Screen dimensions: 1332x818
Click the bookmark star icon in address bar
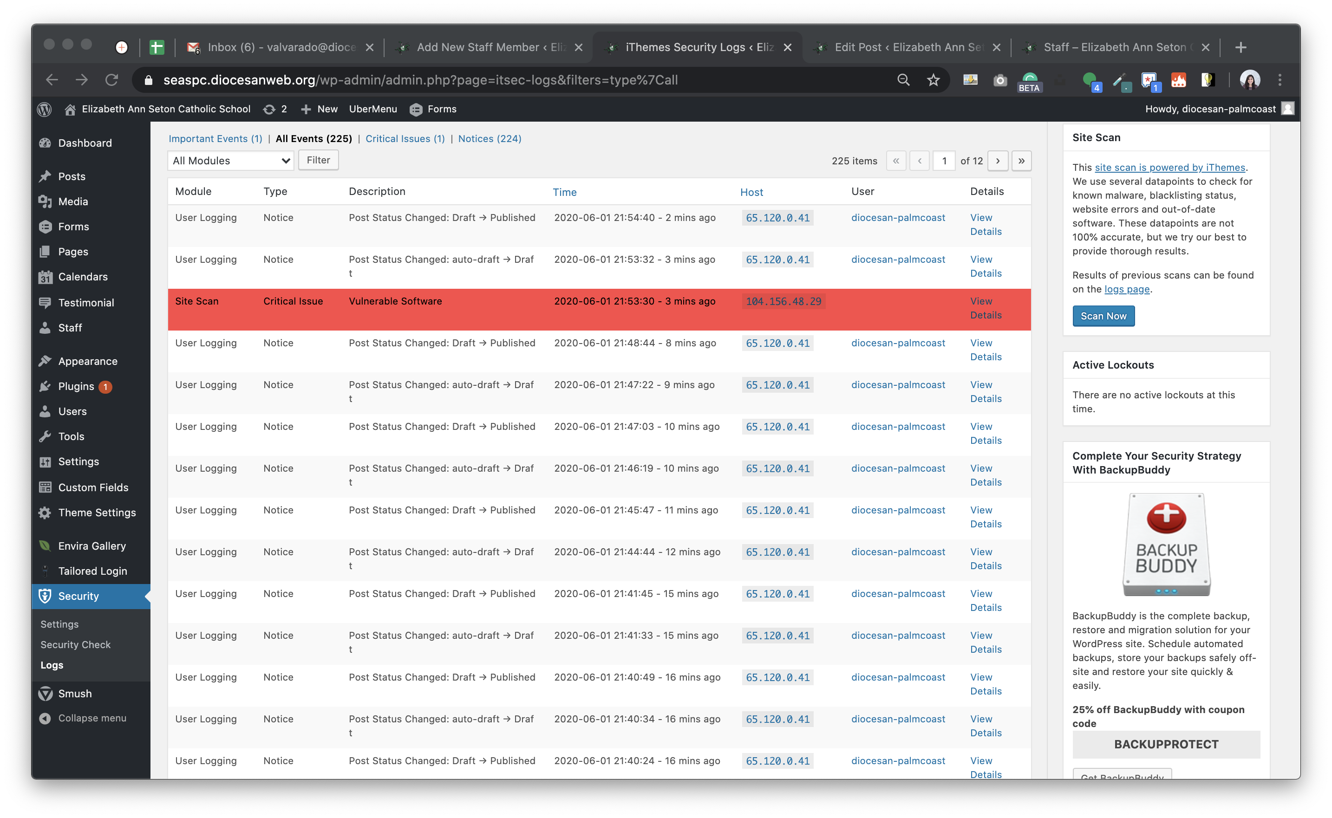[933, 80]
